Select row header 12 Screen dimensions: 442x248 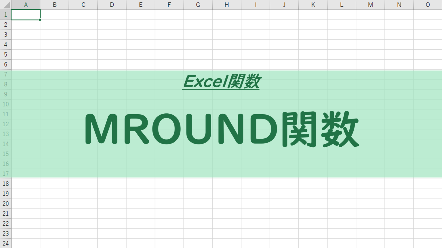(x=5, y=124)
